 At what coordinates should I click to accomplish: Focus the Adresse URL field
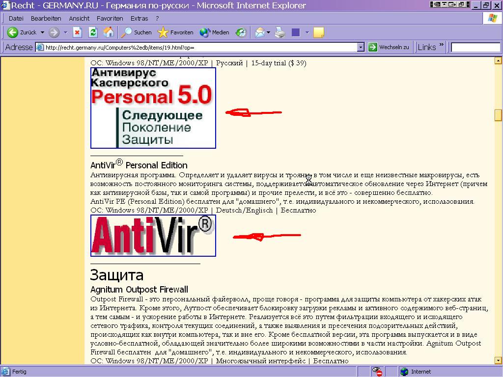[200, 48]
